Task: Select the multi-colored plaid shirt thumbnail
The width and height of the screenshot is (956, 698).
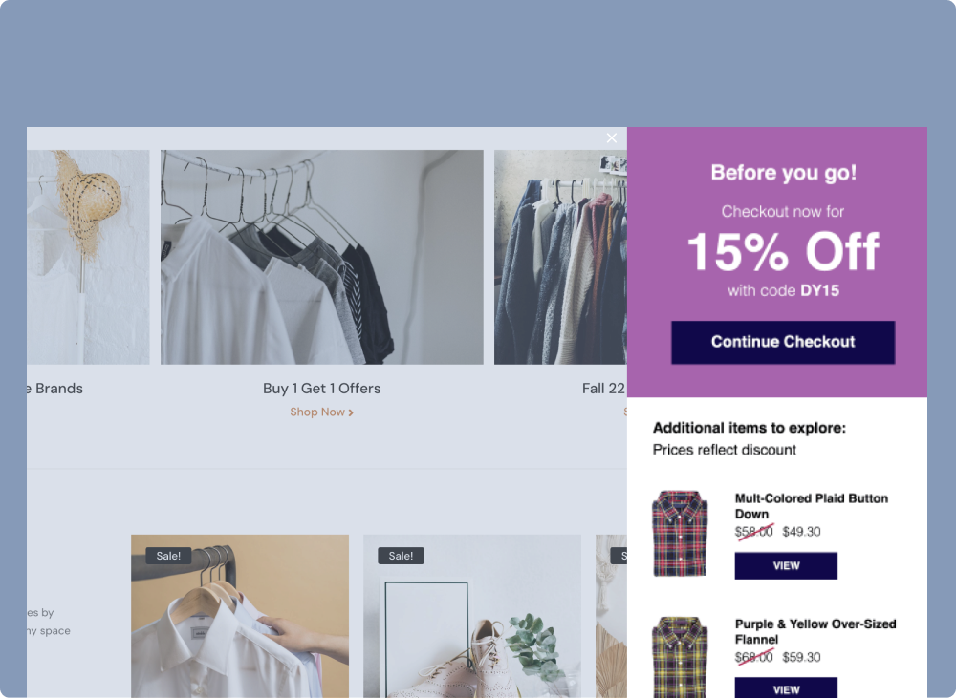Action: (680, 534)
